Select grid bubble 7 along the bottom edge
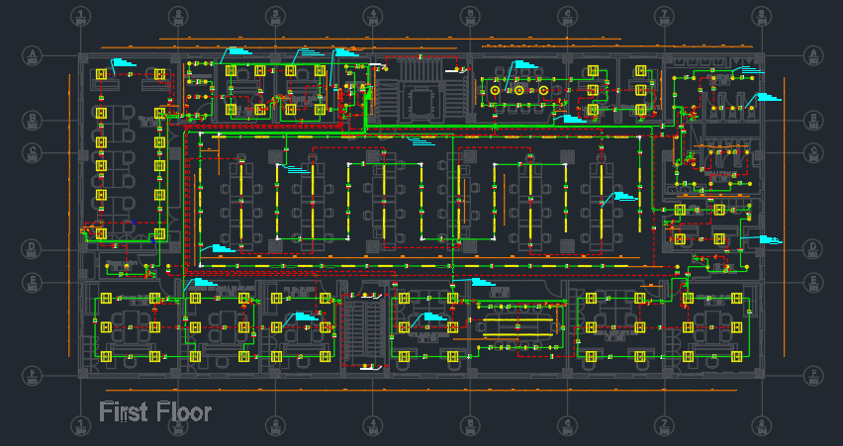Screen dimensions: 843x446 (665, 425)
